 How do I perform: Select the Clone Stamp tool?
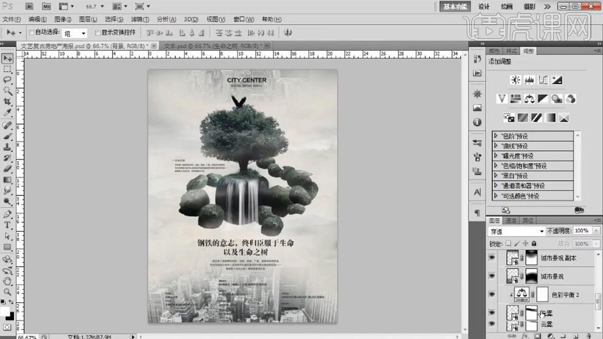[x=7, y=147]
